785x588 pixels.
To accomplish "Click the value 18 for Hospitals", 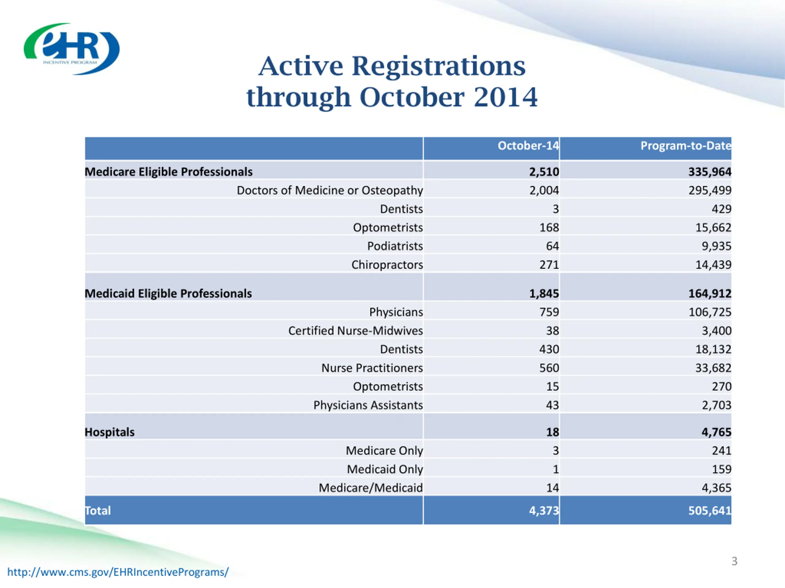I will (552, 432).
